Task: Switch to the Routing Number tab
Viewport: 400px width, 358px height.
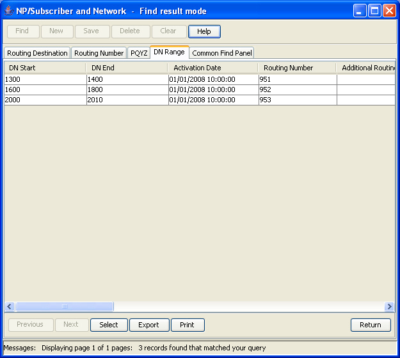Action: 99,53
